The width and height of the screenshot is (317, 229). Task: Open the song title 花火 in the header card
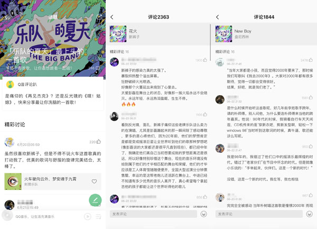[x=133, y=31]
